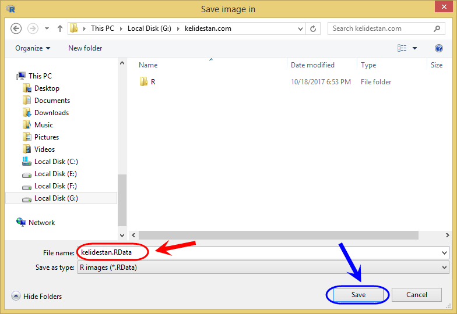Open the address bar history dropdown

point(300,29)
